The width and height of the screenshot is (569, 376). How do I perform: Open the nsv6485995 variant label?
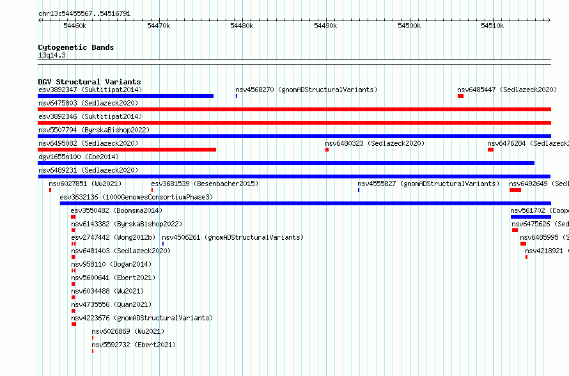point(544,237)
